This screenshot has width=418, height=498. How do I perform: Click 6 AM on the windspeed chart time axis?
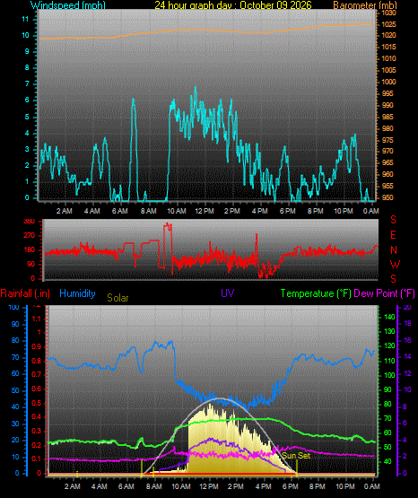120,211
